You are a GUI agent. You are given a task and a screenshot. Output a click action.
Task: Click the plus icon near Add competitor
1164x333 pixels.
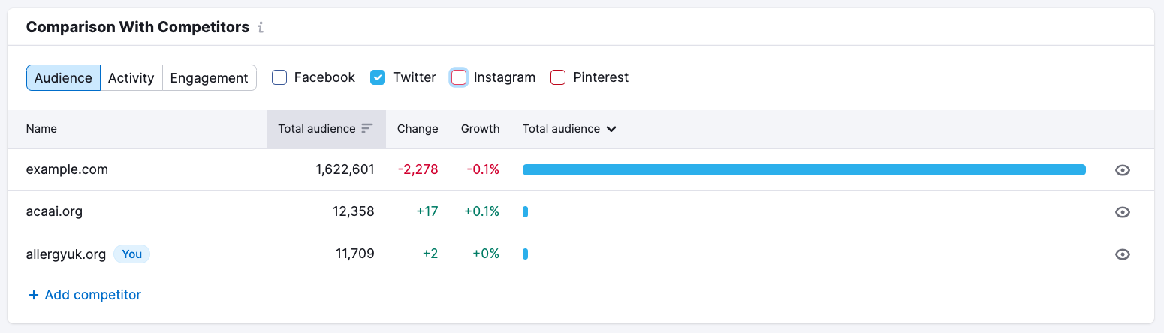[33, 295]
